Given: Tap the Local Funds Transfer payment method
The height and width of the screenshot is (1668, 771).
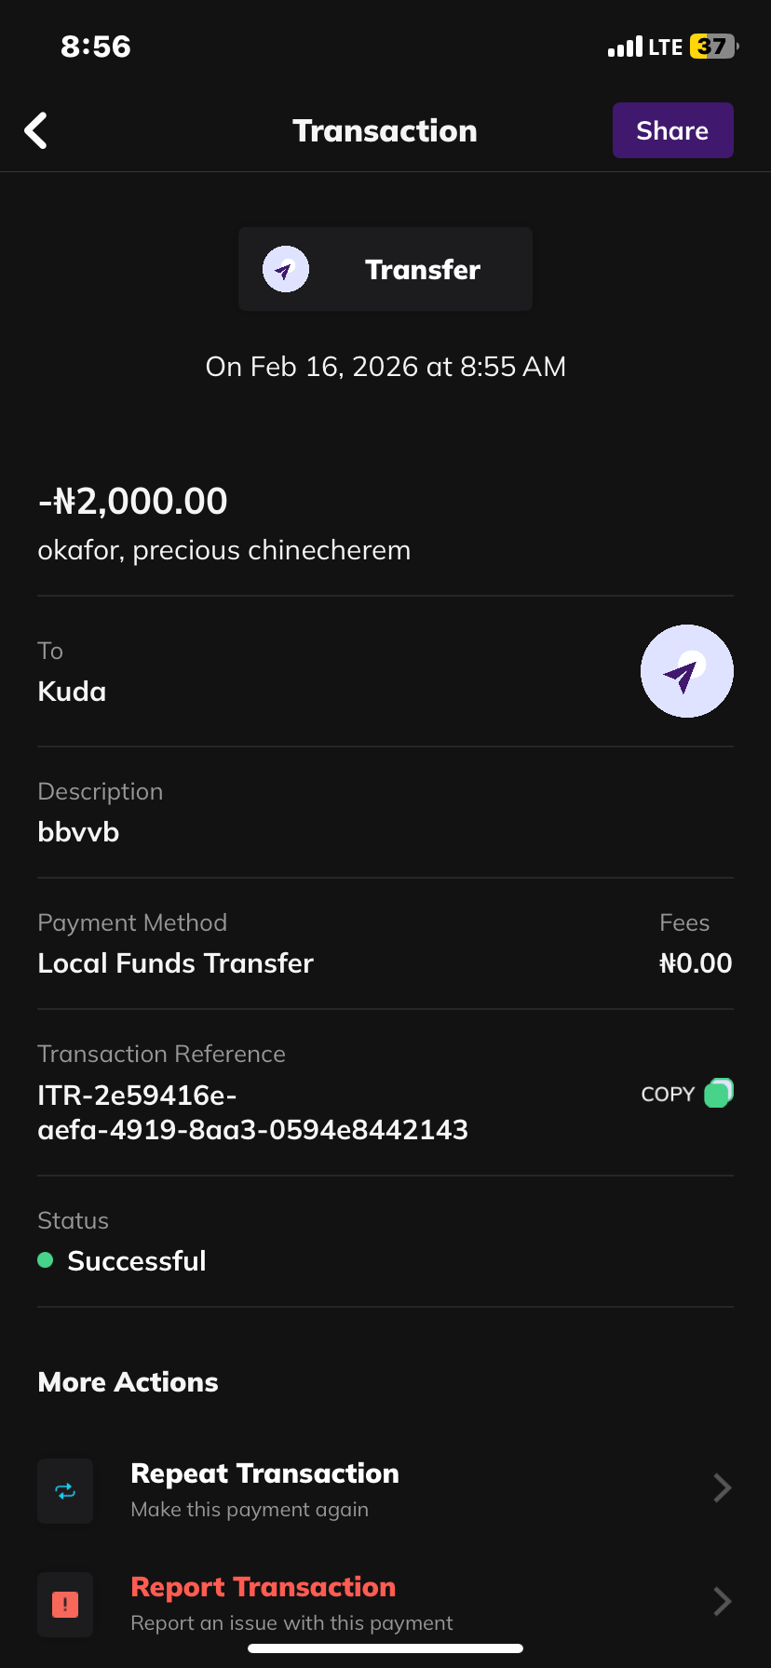Looking at the screenshot, I should (175, 963).
